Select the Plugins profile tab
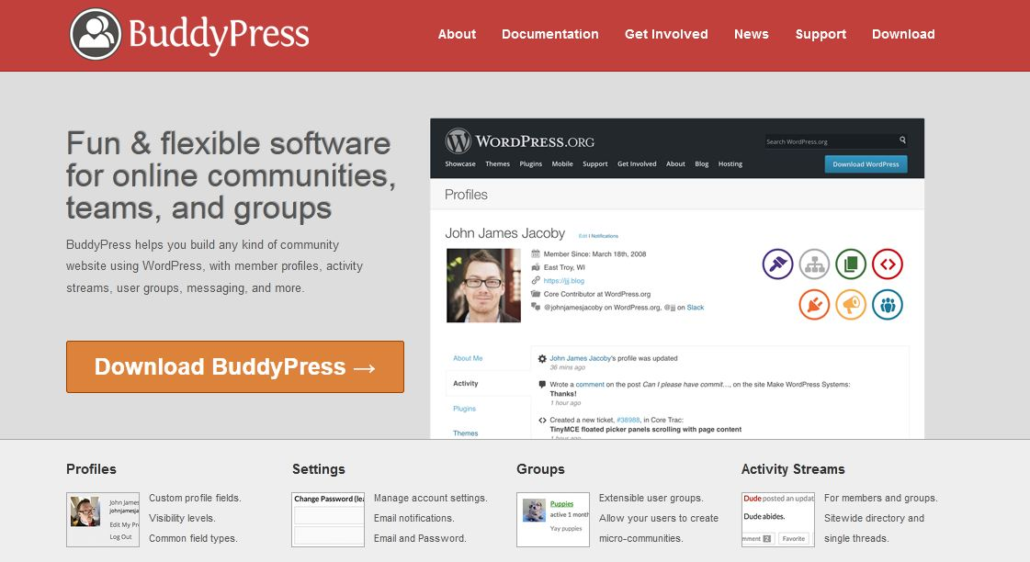This screenshot has width=1030, height=562. 464,409
